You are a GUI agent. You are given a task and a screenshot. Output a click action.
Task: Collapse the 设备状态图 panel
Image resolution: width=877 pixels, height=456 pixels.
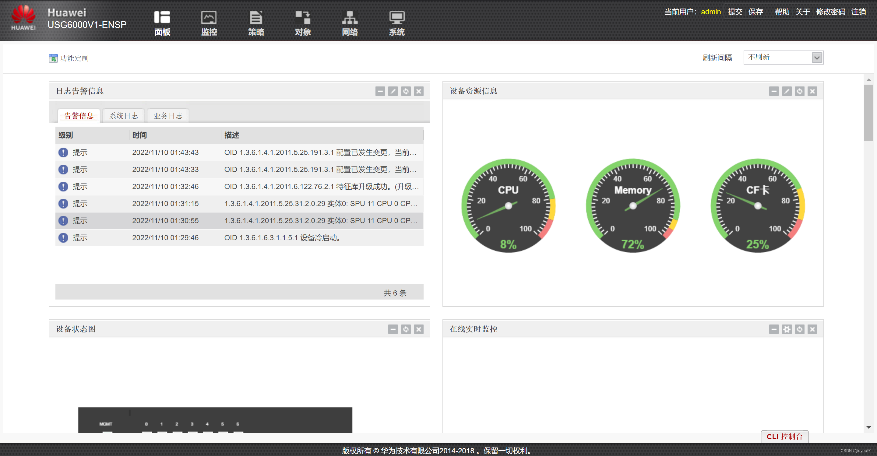(x=393, y=329)
